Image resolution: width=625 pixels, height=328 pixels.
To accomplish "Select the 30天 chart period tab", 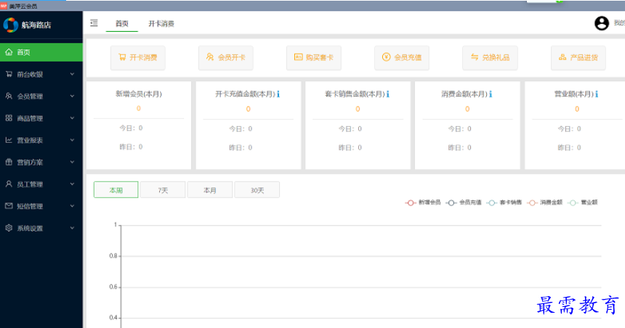I will (x=257, y=190).
